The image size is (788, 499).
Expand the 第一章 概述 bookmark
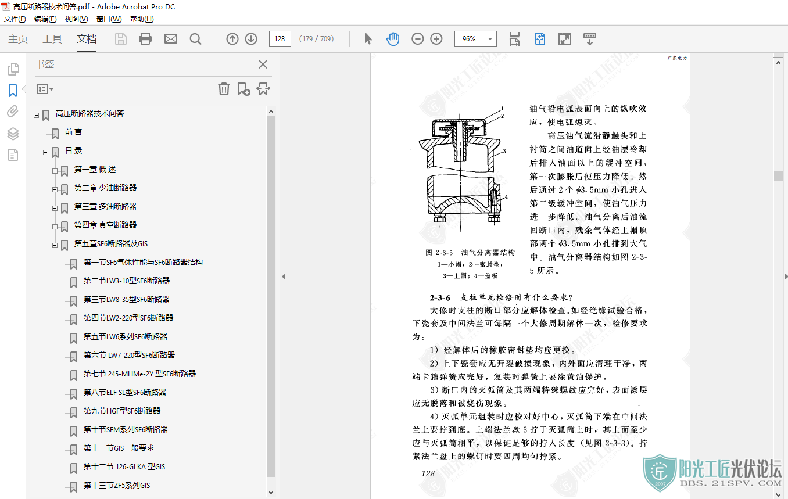[55, 171]
